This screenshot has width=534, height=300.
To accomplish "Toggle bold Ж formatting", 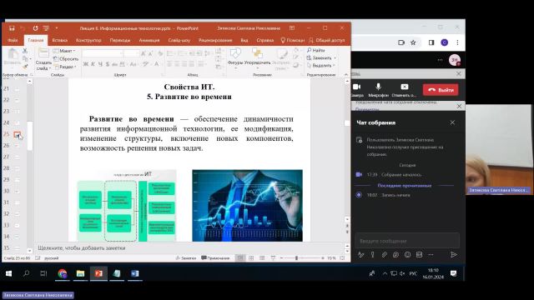I will [x=85, y=64].
